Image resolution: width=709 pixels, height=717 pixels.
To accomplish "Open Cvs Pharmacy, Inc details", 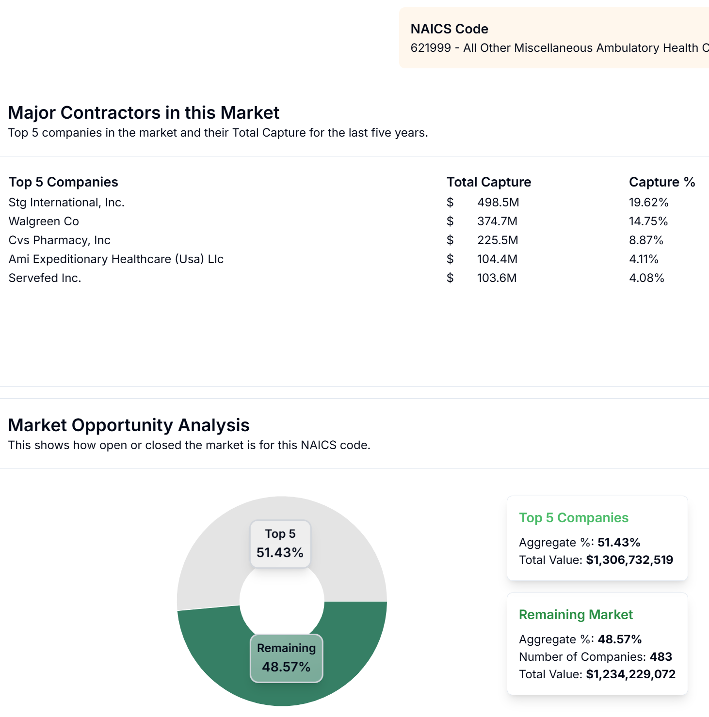I will coord(59,240).
